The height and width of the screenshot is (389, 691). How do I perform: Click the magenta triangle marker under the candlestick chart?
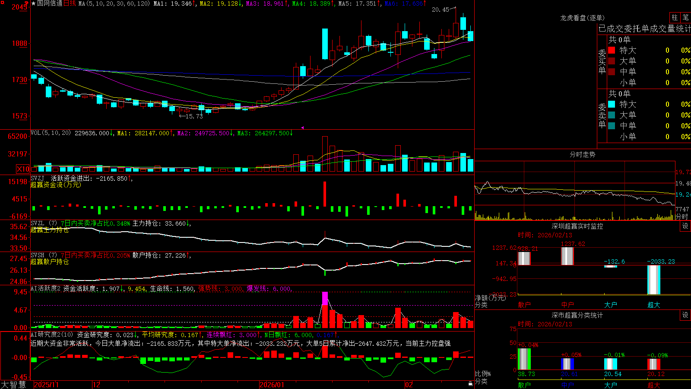302,128
